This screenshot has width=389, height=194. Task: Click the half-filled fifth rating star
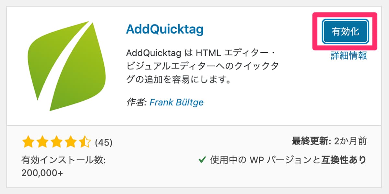point(85,142)
